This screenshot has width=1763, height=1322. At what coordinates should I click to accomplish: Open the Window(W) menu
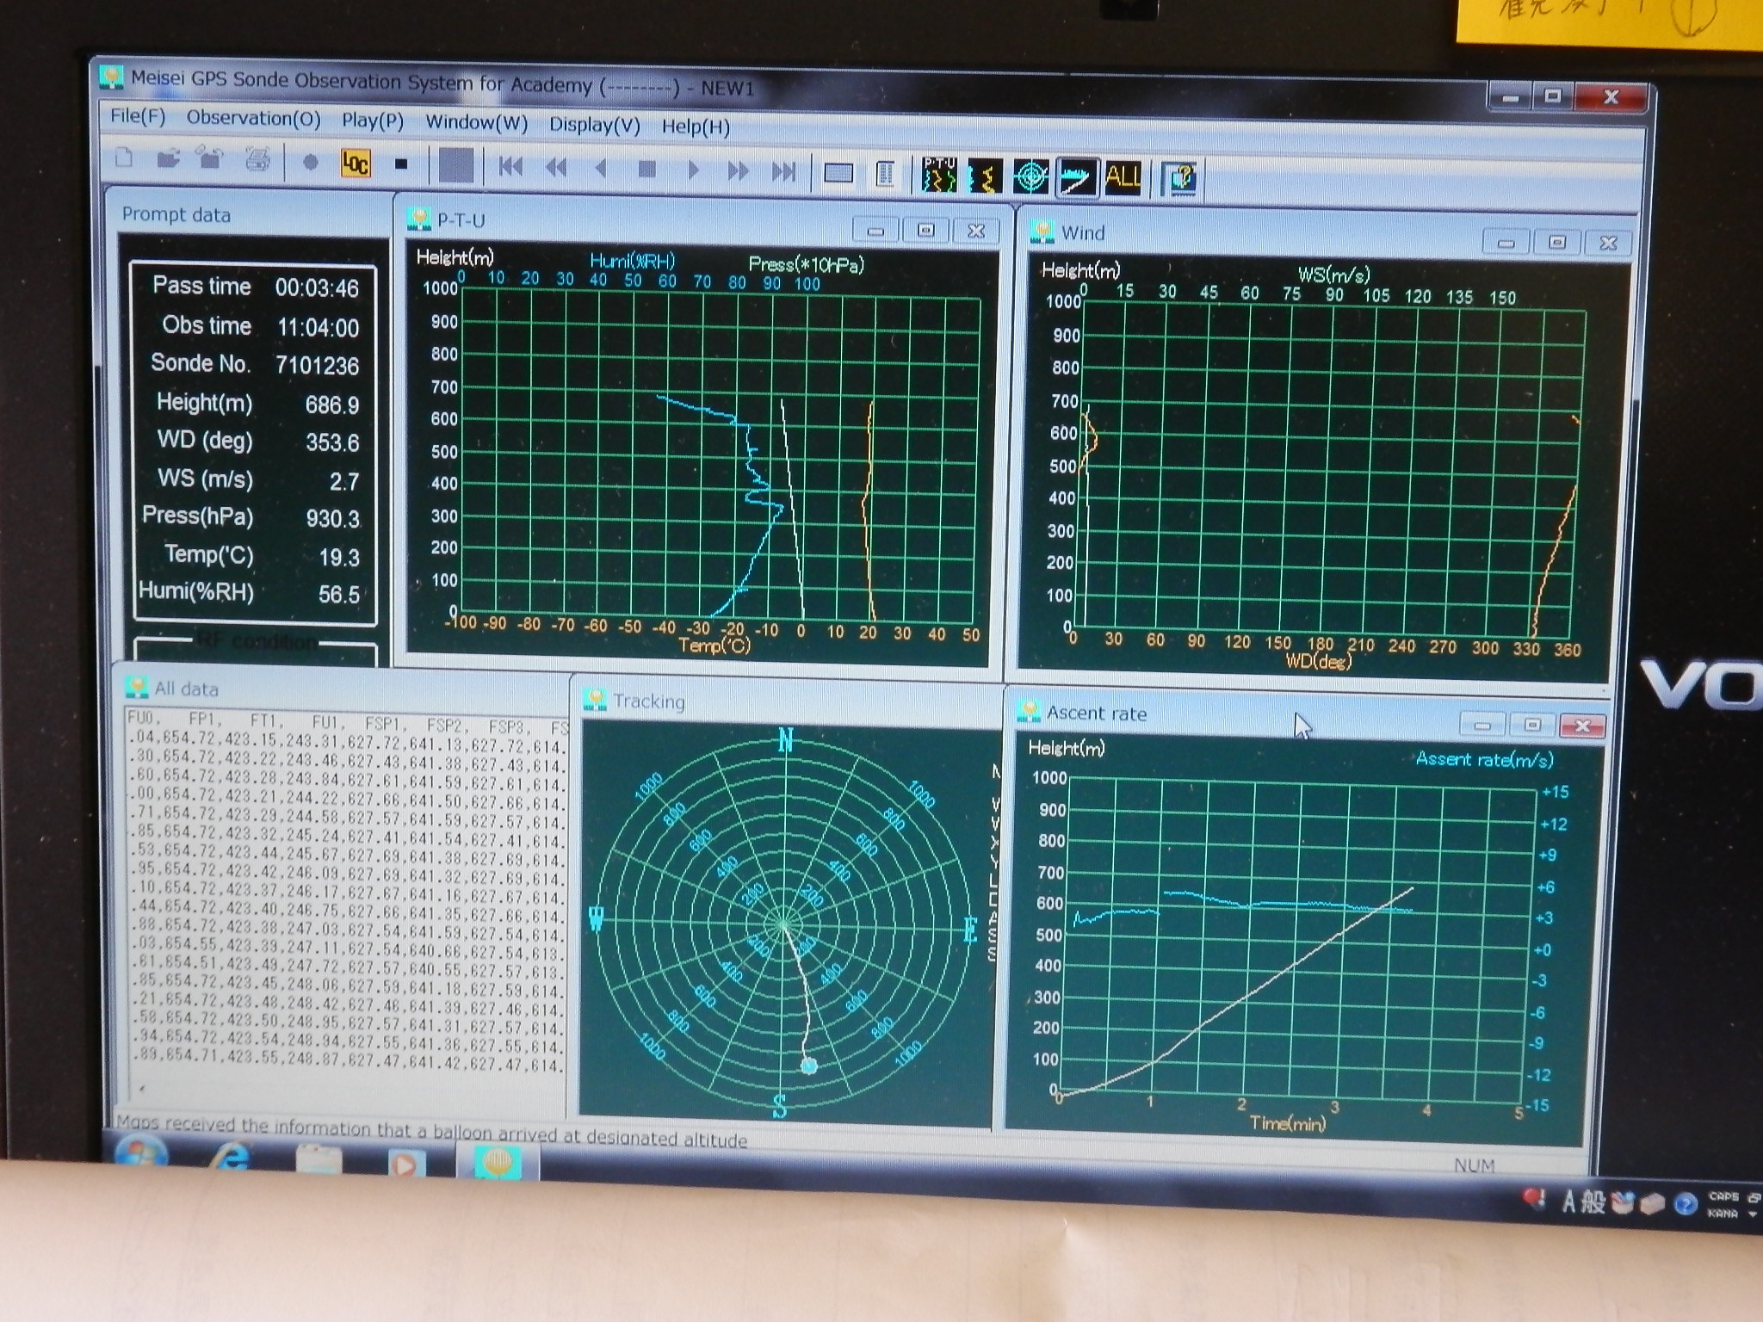(476, 123)
